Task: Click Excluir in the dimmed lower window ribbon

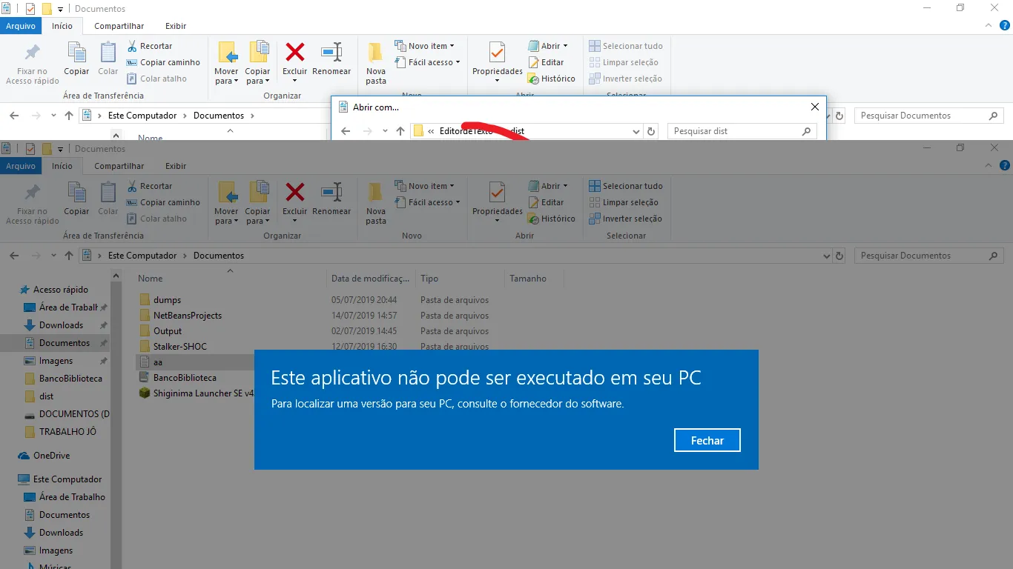Action: 295,202
